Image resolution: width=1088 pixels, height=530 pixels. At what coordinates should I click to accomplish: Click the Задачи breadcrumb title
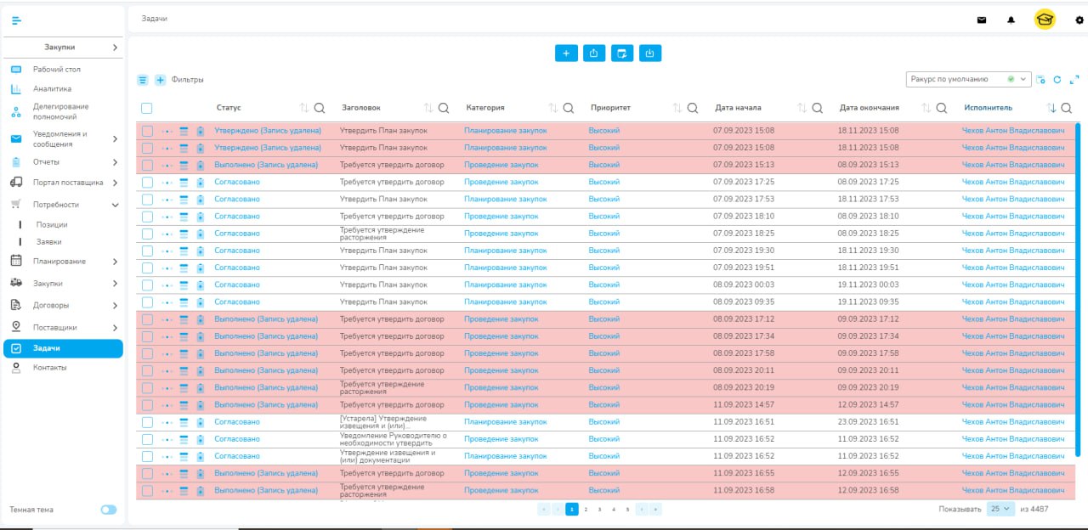[x=154, y=19]
